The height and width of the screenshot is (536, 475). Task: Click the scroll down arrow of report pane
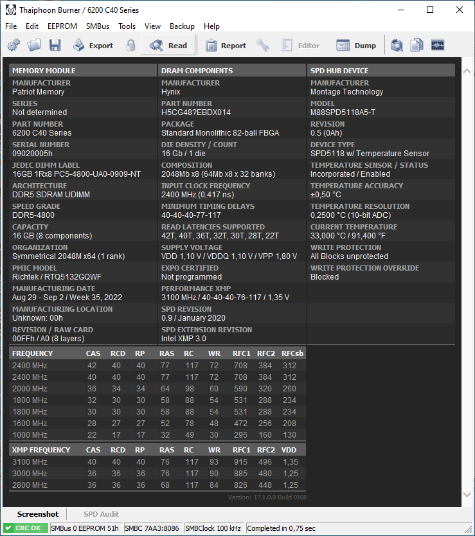467,494
